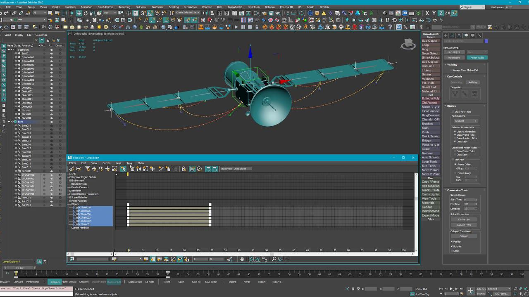This screenshot has width=529, height=297.
Task: Open the Curves menu in Track View
Action: [x=106, y=163]
